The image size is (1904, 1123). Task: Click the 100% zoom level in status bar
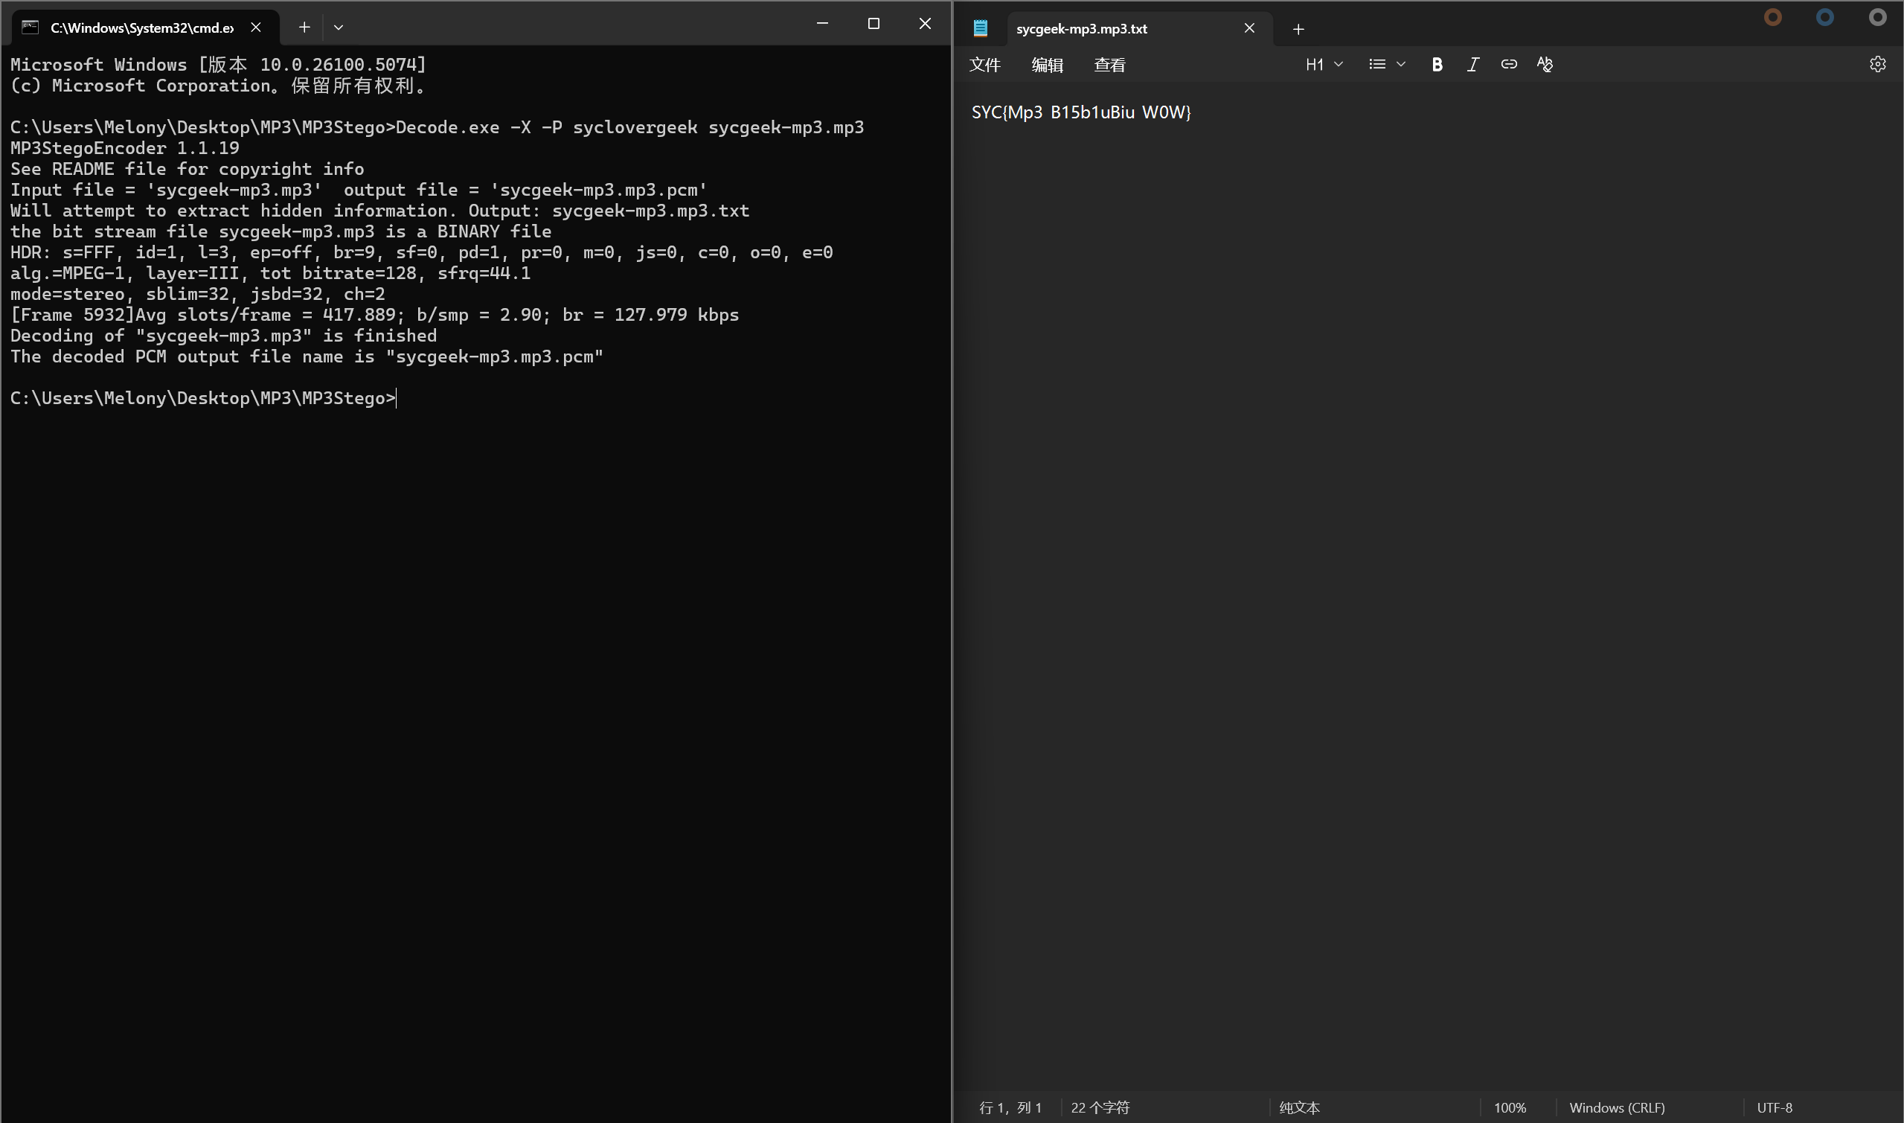[1509, 1107]
